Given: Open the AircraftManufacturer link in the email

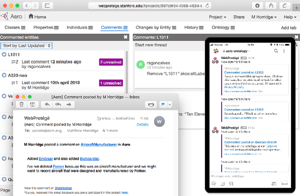Looking at the screenshot, I should [x=97, y=144].
